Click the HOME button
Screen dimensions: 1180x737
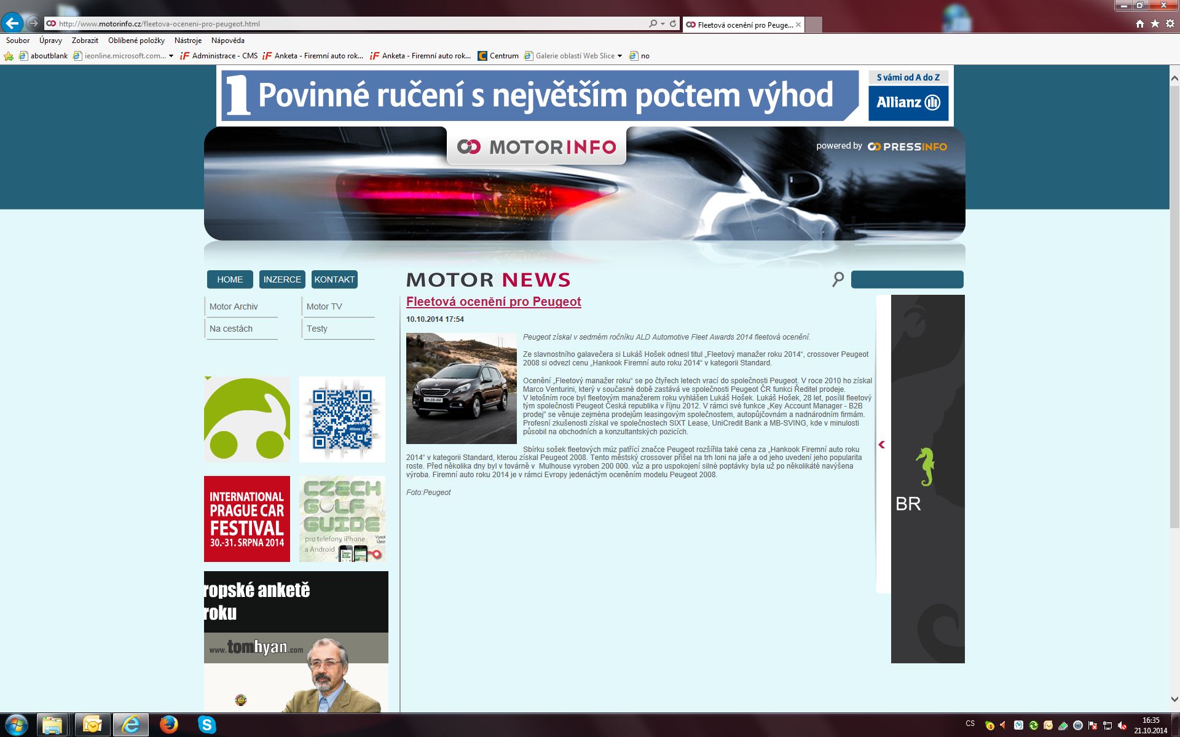pos(230,279)
